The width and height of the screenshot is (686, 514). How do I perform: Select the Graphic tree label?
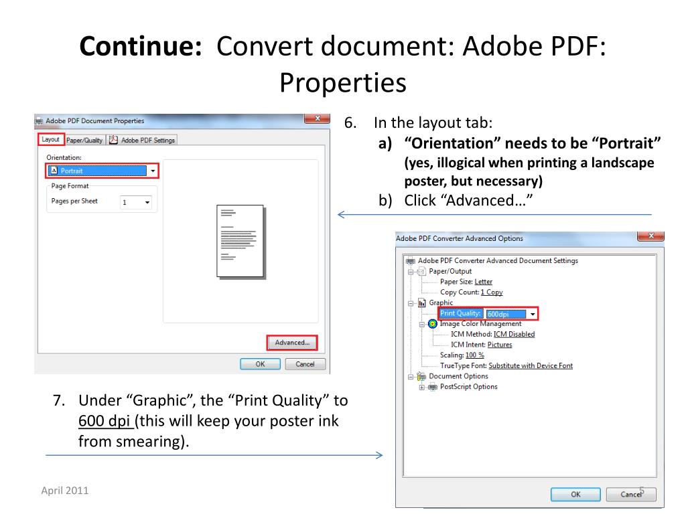(441, 303)
